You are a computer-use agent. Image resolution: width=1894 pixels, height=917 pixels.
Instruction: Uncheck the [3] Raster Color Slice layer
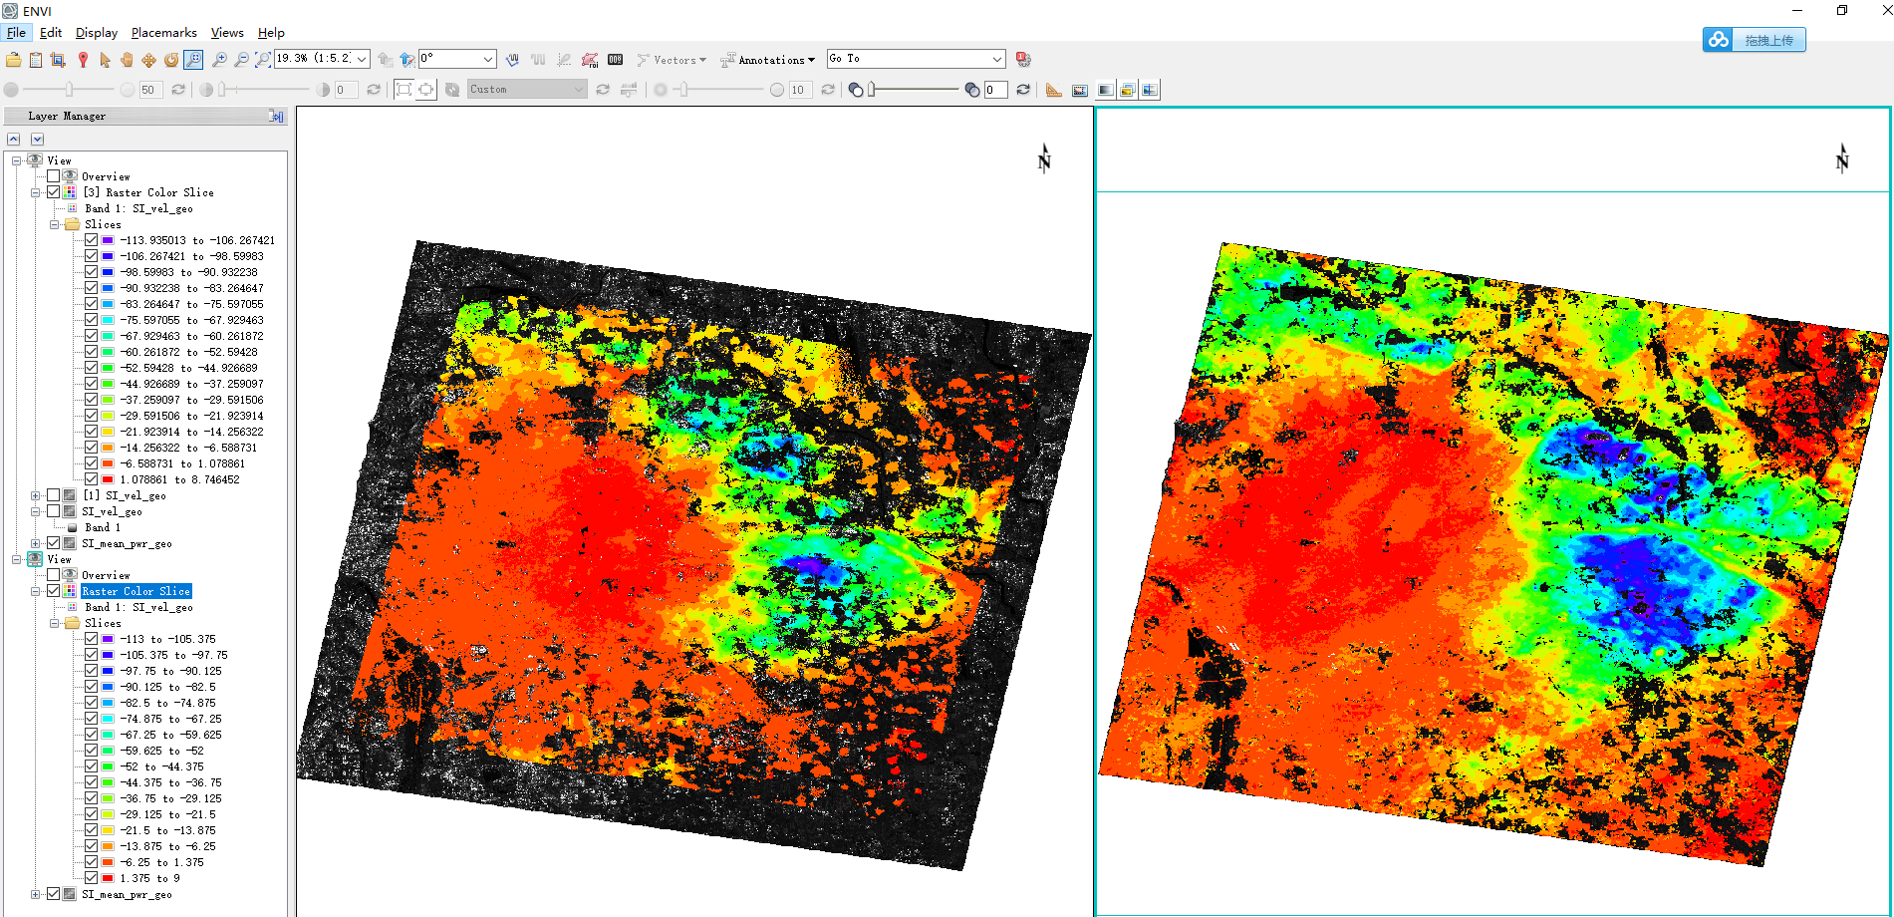click(x=54, y=192)
